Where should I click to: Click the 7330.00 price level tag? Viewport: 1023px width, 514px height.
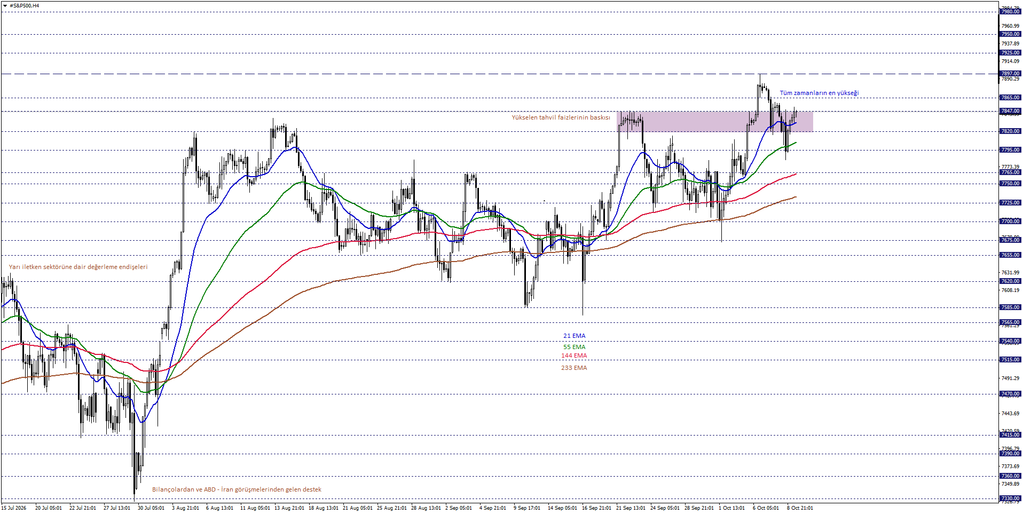1010,499
